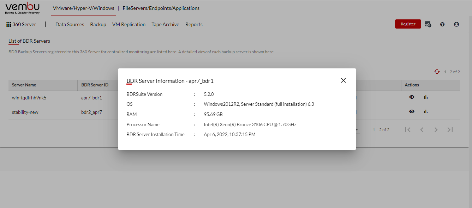Open the Tape Archive menu
The height and width of the screenshot is (208, 472).
tap(166, 24)
